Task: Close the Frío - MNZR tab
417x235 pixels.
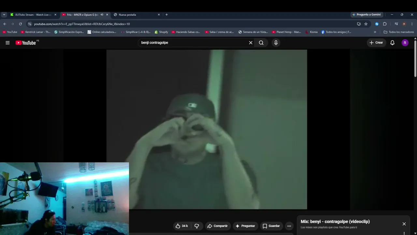Action: [x=107, y=15]
